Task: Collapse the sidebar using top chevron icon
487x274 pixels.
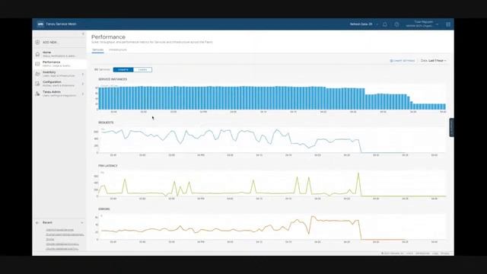Action: pos(83,33)
